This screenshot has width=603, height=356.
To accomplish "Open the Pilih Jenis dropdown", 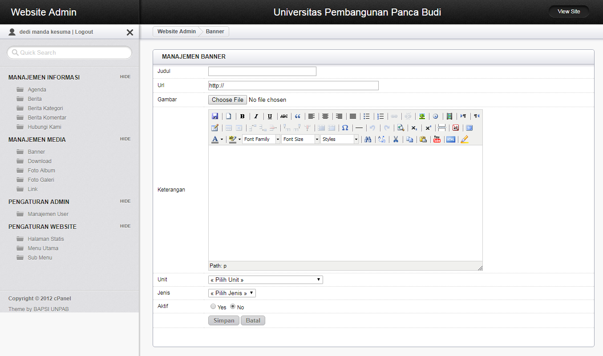I will 232,293.
